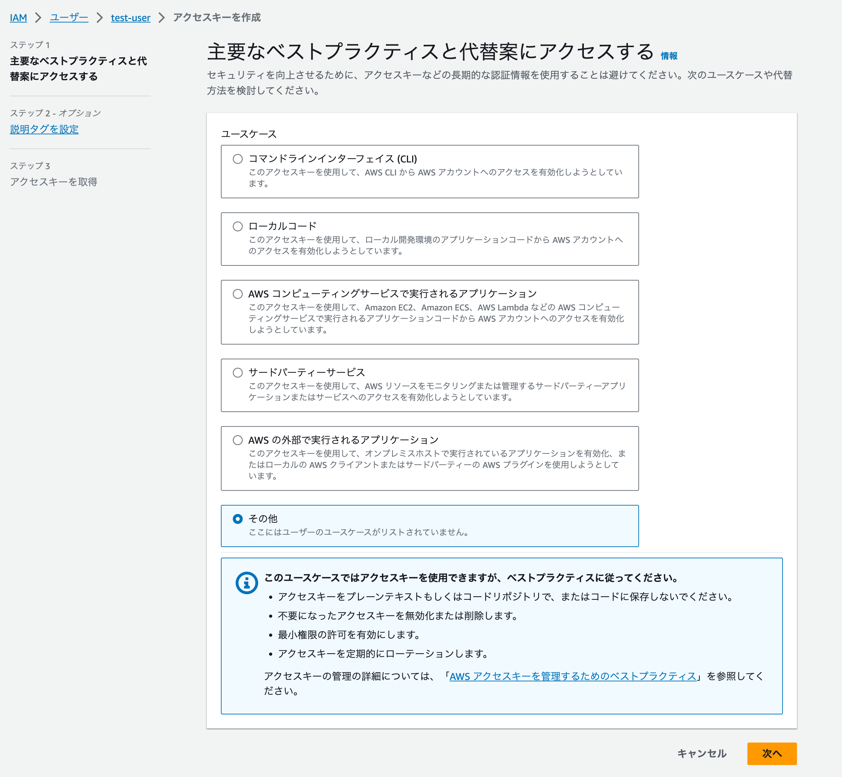The height and width of the screenshot is (777, 842).
Task: Choose AWS の外部で実行されるアプリケーション option
Action: click(x=238, y=440)
